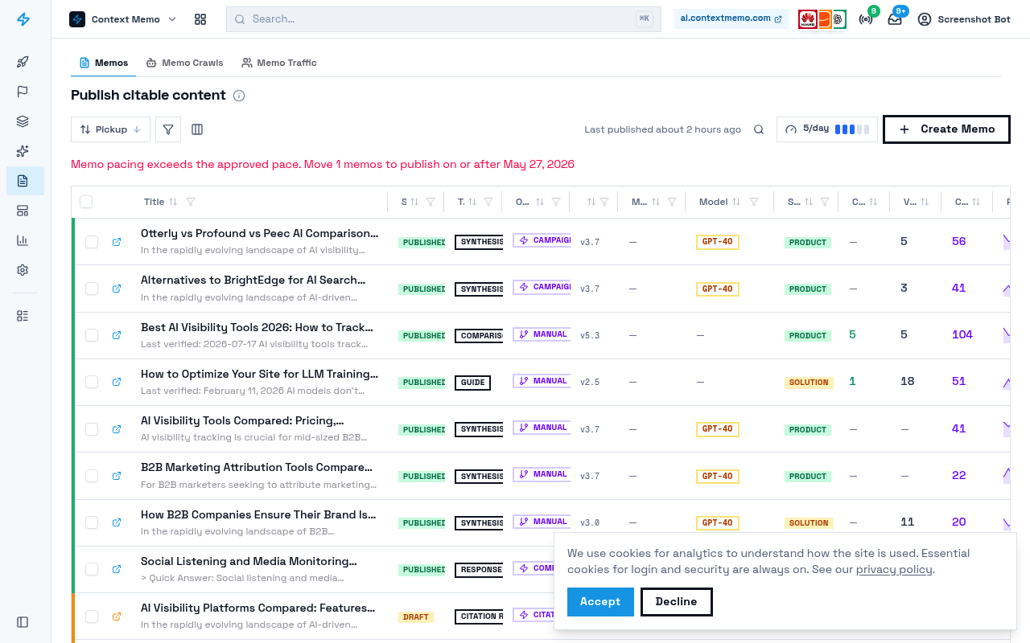Switch to the Memo Traffic tab

pos(279,63)
